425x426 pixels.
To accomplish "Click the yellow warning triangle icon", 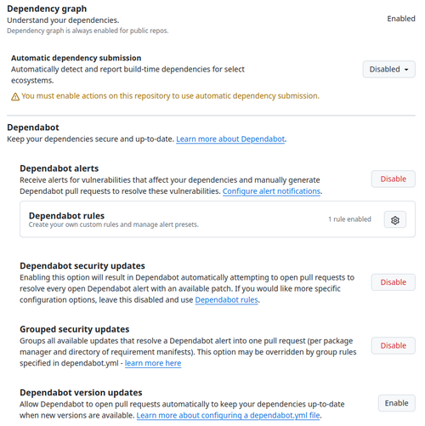I will tap(15, 97).
